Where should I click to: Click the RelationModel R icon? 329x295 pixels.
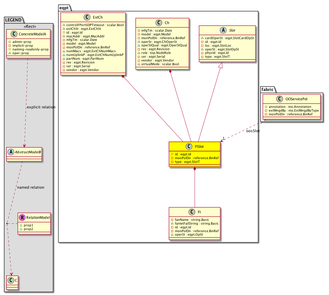point(22,217)
